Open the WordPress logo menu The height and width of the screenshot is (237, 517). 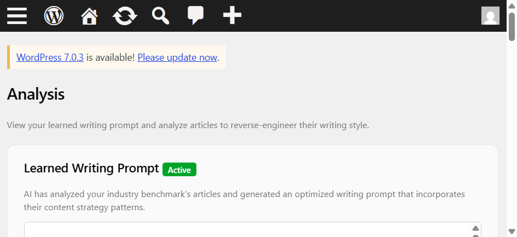54,15
